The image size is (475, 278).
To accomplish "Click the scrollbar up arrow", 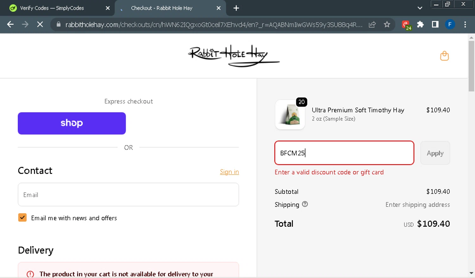I will pyautogui.click(x=471, y=38).
